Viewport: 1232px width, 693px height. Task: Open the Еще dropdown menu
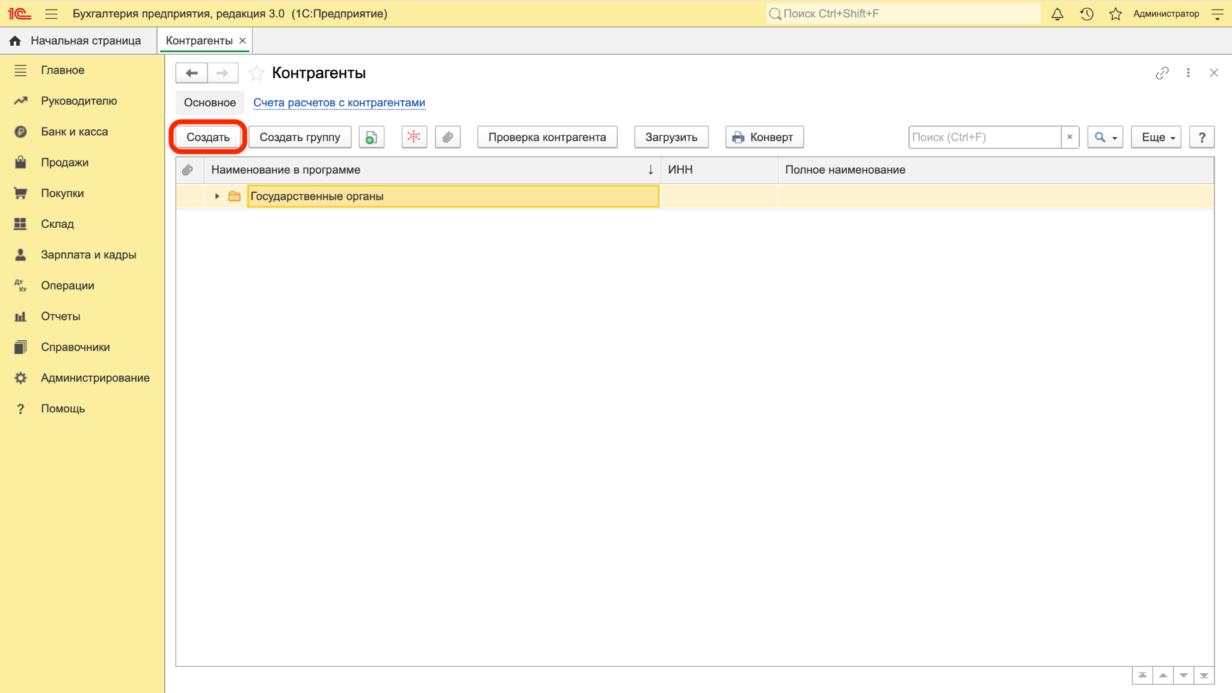1156,137
